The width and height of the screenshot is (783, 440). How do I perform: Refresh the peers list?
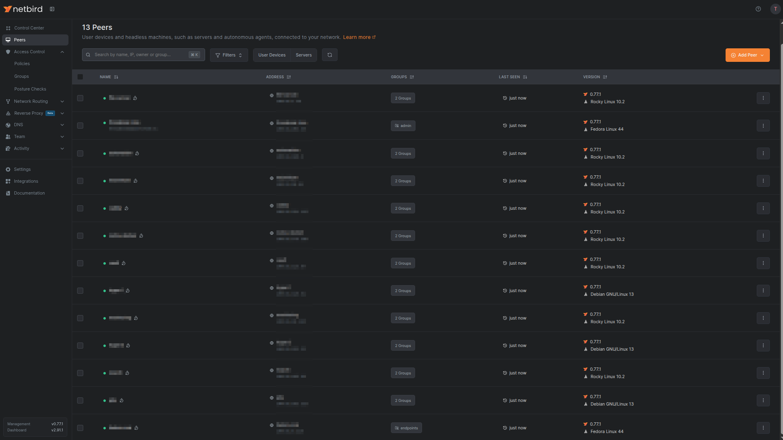point(330,55)
